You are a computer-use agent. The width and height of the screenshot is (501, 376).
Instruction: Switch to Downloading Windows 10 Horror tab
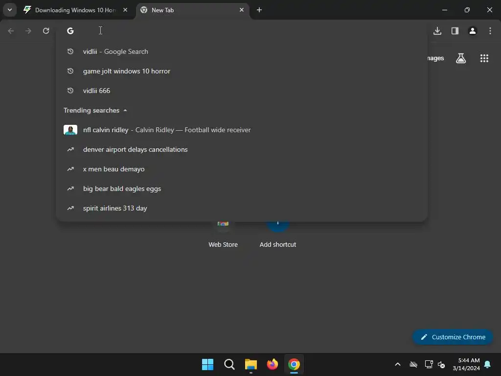(x=76, y=10)
